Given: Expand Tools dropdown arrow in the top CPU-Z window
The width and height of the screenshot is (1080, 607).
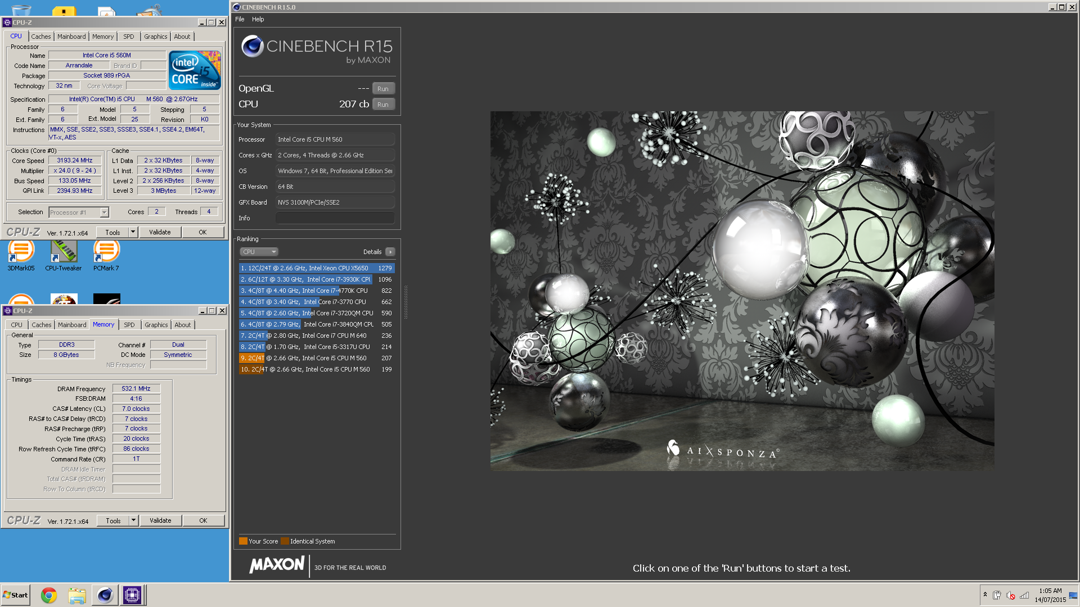Looking at the screenshot, I should pyautogui.click(x=133, y=232).
